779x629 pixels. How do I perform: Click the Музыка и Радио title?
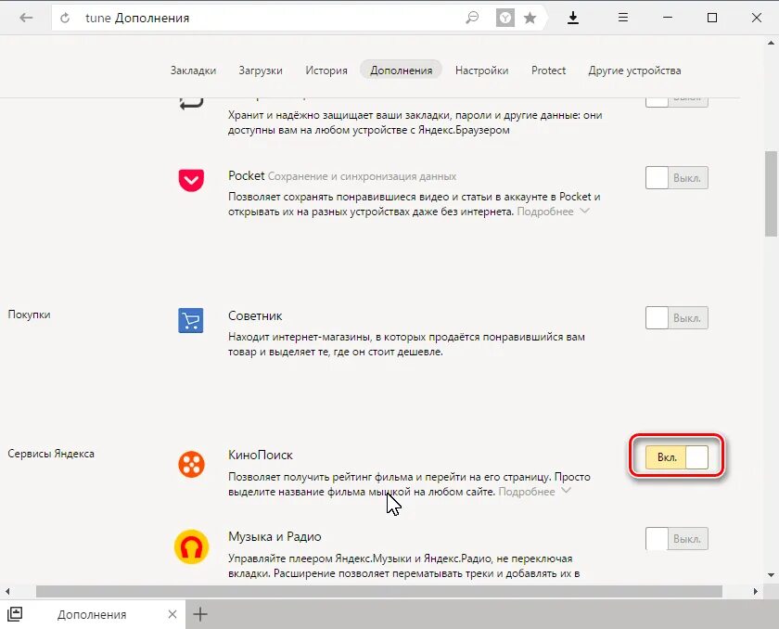click(x=275, y=536)
